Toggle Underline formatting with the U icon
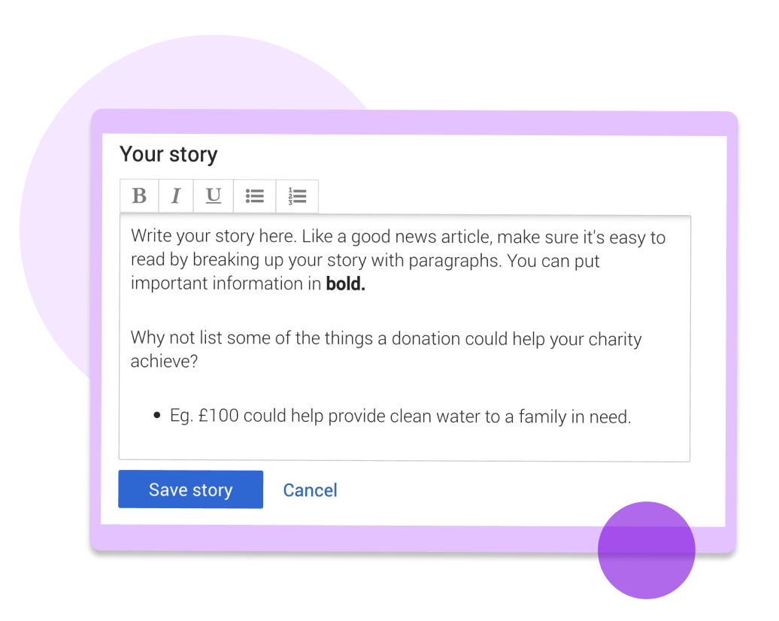The height and width of the screenshot is (621, 779). (213, 195)
